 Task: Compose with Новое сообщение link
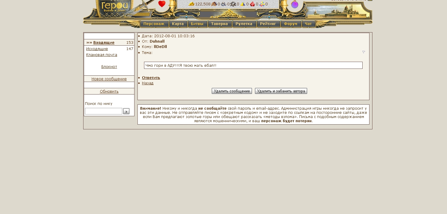click(109, 79)
